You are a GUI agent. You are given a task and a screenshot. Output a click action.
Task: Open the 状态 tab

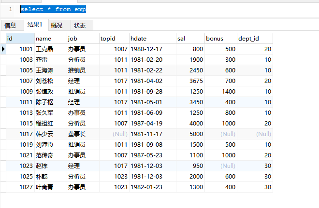82,26
